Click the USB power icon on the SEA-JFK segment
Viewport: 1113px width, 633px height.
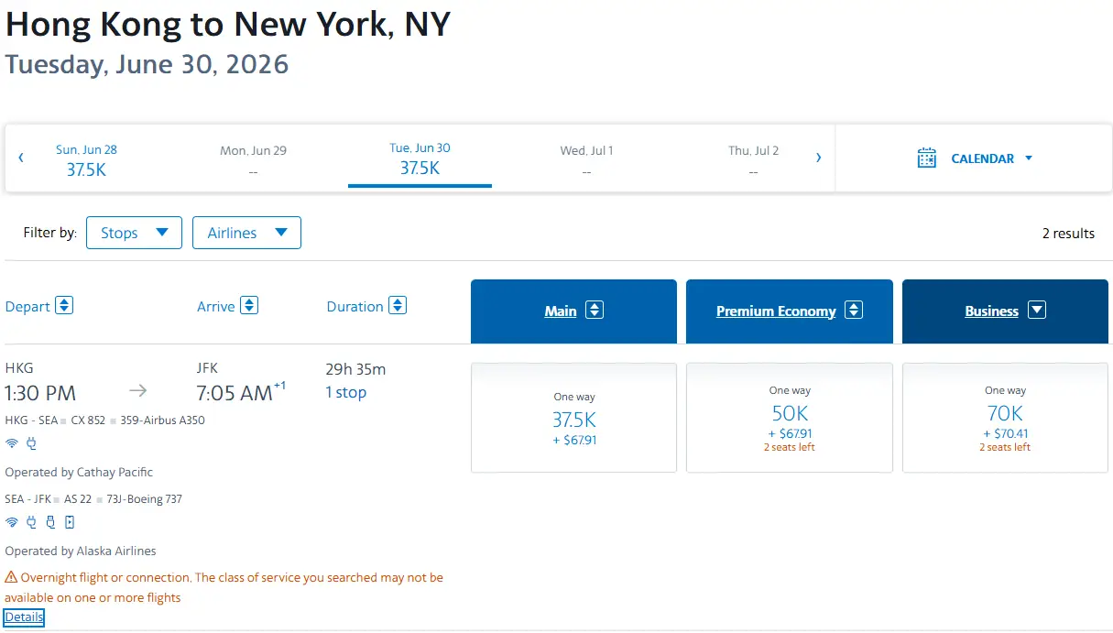tap(50, 522)
